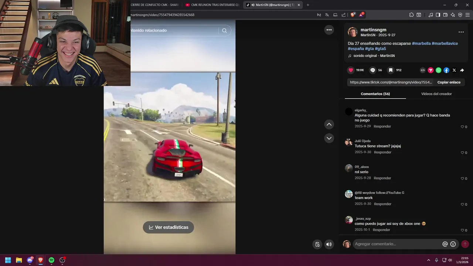Image resolution: width=473 pixels, height=266 pixels.
Task: Share video to Facebook
Action: click(x=446, y=70)
